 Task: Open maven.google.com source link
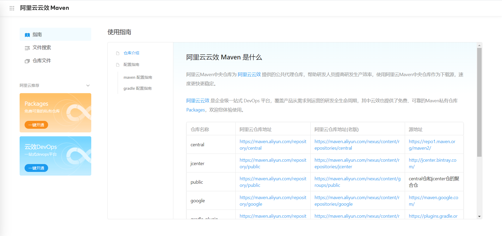[x=433, y=201]
